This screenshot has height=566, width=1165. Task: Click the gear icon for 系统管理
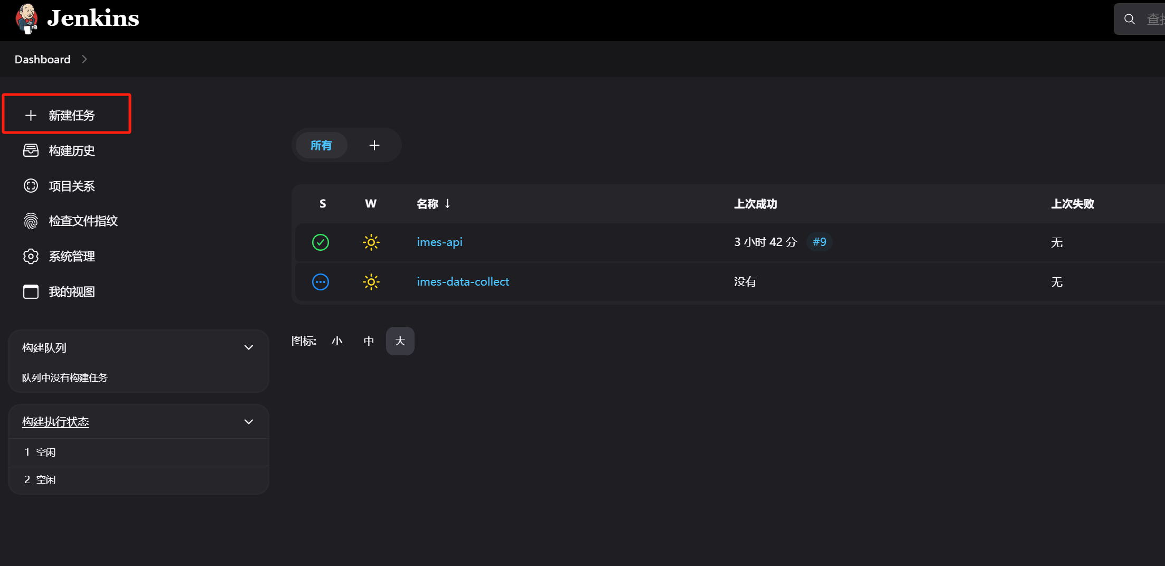point(31,256)
